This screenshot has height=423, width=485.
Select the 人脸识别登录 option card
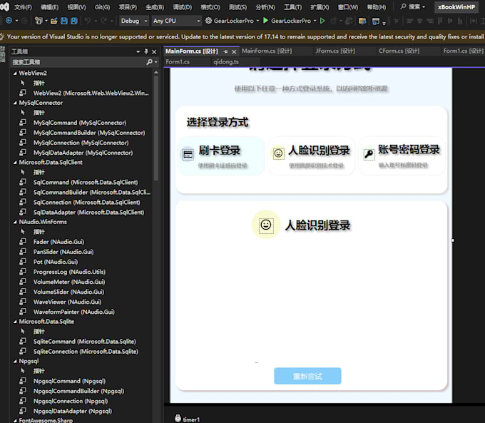311,156
